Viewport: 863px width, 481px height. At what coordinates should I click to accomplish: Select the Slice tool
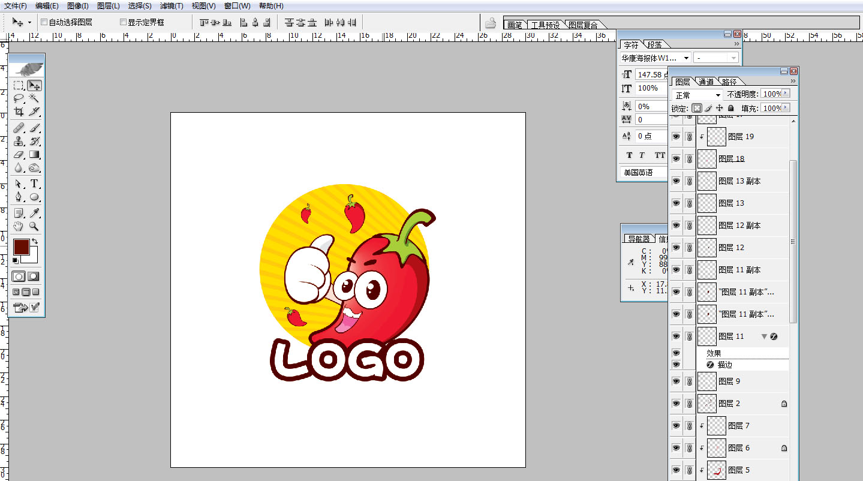34,112
